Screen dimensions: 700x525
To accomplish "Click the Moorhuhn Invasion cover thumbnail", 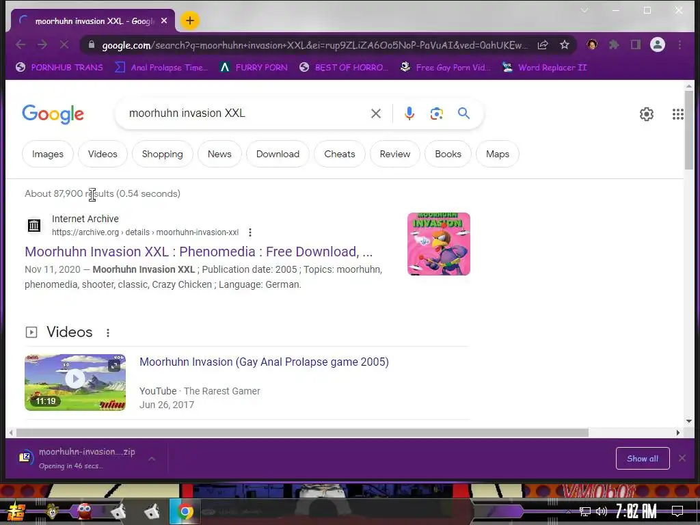I will click(x=438, y=244).
